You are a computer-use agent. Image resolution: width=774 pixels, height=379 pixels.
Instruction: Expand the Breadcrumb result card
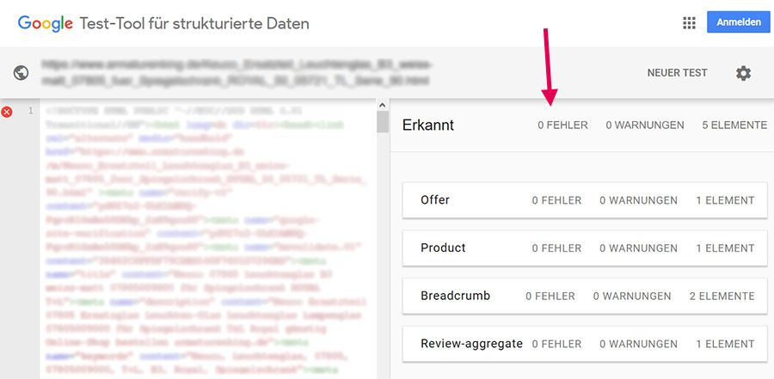coord(585,296)
